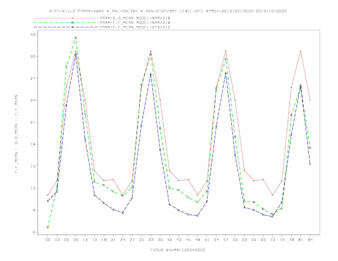Click x-axis tick label 00
This screenshot has height=261, width=338.
(48, 240)
